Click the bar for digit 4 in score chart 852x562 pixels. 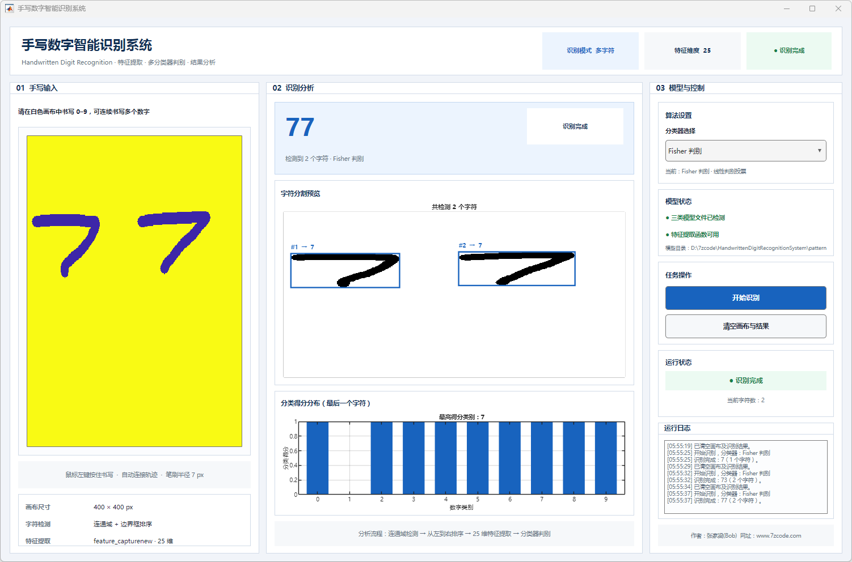446,458
